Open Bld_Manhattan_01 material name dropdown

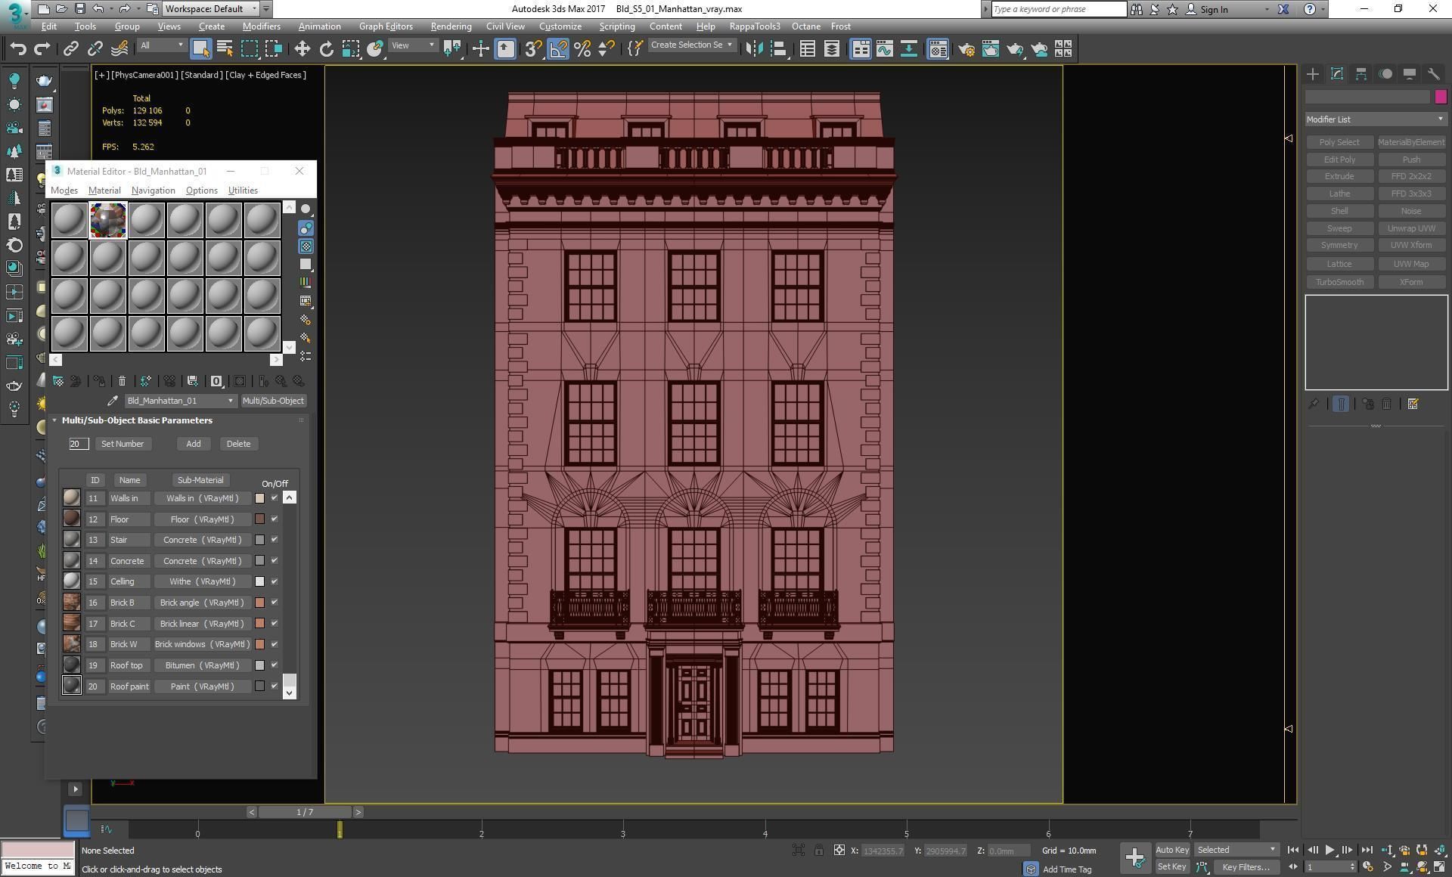pyautogui.click(x=180, y=401)
